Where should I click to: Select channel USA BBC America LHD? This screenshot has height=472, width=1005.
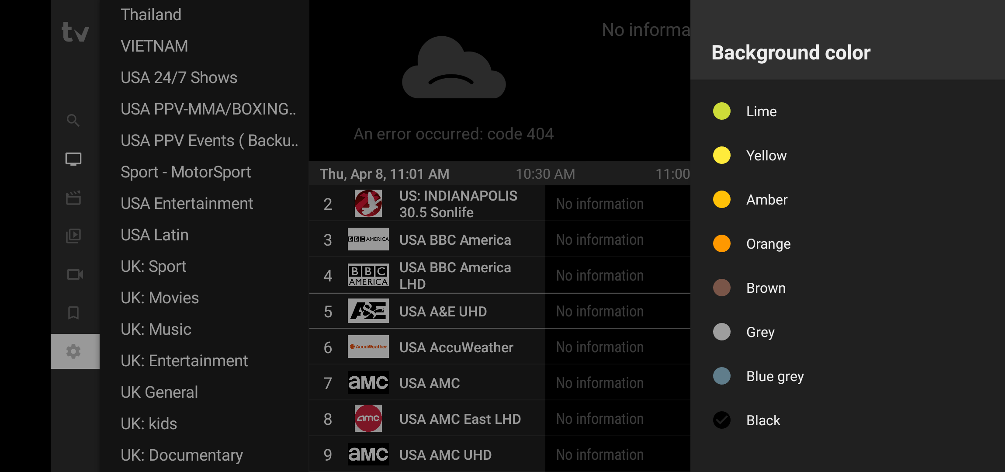pyautogui.click(x=427, y=275)
